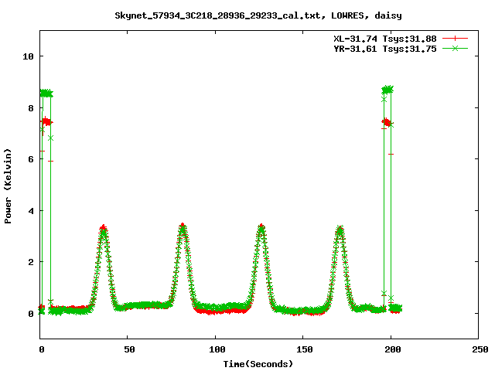Click the green YR legend line sample
The height and width of the screenshot is (371, 495).
pyautogui.click(x=455, y=48)
